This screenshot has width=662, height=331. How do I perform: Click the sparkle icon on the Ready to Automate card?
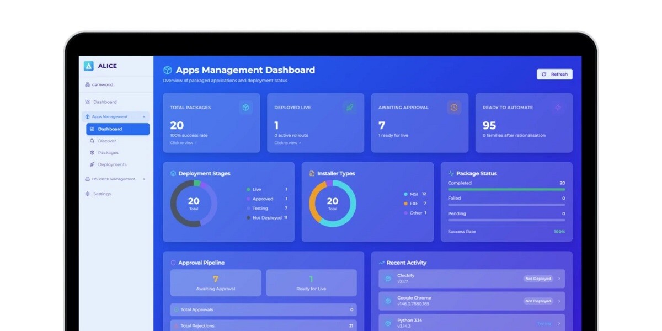pyautogui.click(x=558, y=108)
